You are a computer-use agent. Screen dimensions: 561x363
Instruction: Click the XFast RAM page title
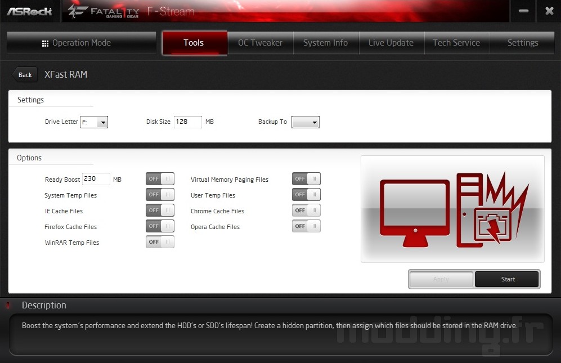[66, 74]
